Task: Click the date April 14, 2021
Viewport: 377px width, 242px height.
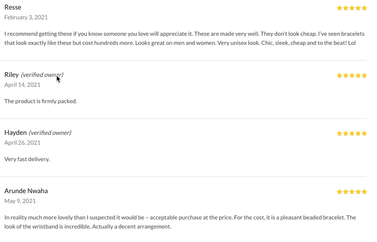Action: click(x=22, y=85)
